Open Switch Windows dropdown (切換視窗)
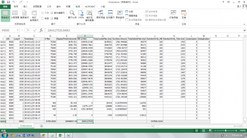 click(174, 15)
